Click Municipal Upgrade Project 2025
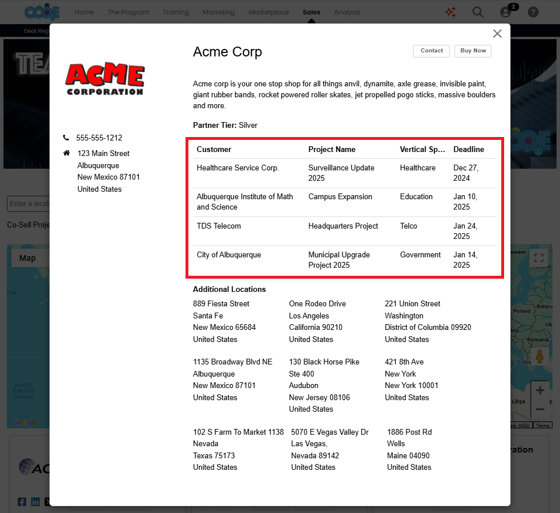This screenshot has width=560, height=513. tap(339, 260)
